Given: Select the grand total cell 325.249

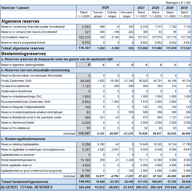Looking at the screenshot, I should [x=83, y=187].
